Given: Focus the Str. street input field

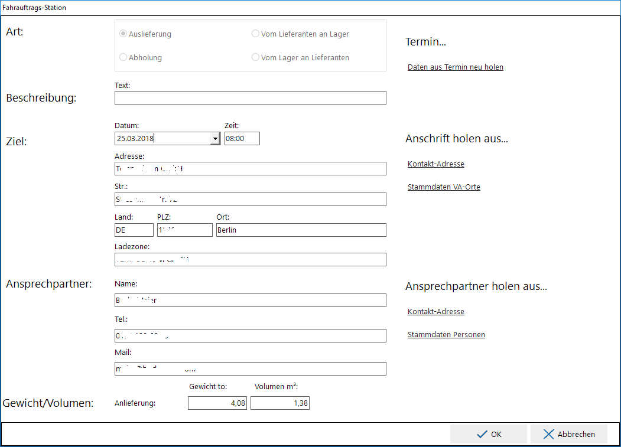Looking at the screenshot, I should (x=251, y=199).
